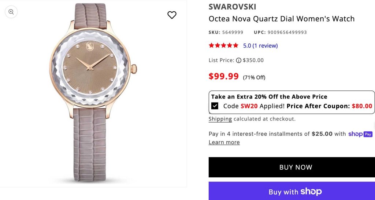Click the magnifier zoom icon on image
The width and height of the screenshot is (375, 200).
tap(11, 12)
